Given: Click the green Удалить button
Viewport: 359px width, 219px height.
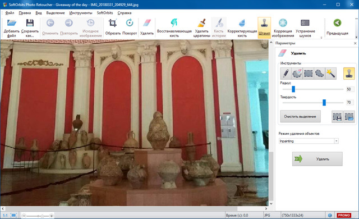Looking at the screenshot, I should pyautogui.click(x=317, y=159).
